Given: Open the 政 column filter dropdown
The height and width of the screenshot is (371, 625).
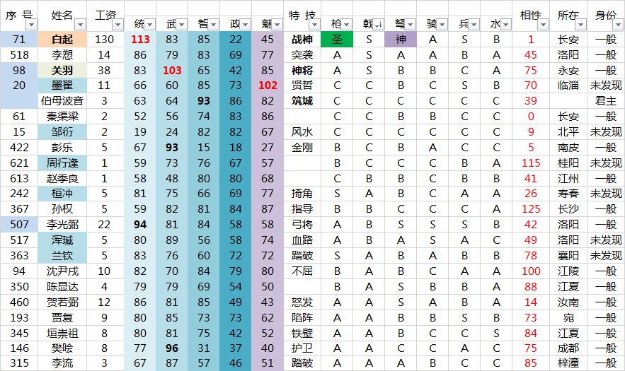Looking at the screenshot, I should (246, 25).
